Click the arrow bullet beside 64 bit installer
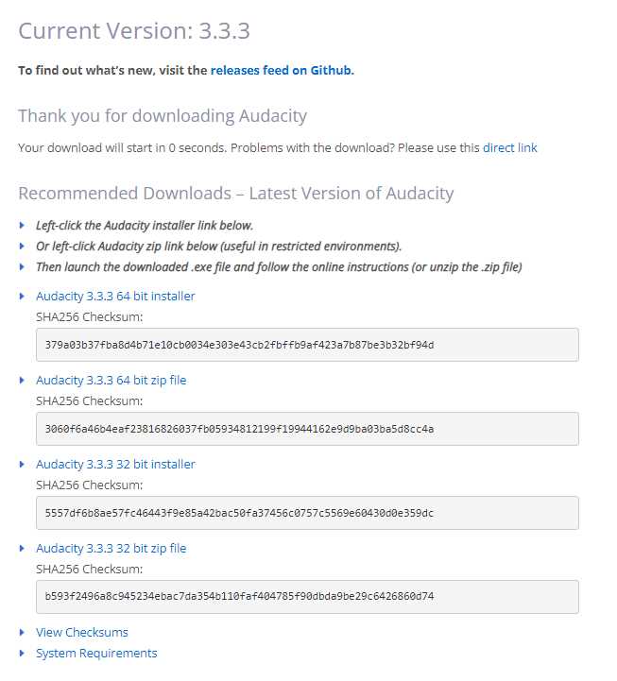Screen dimensions: 617x681 (23, 297)
